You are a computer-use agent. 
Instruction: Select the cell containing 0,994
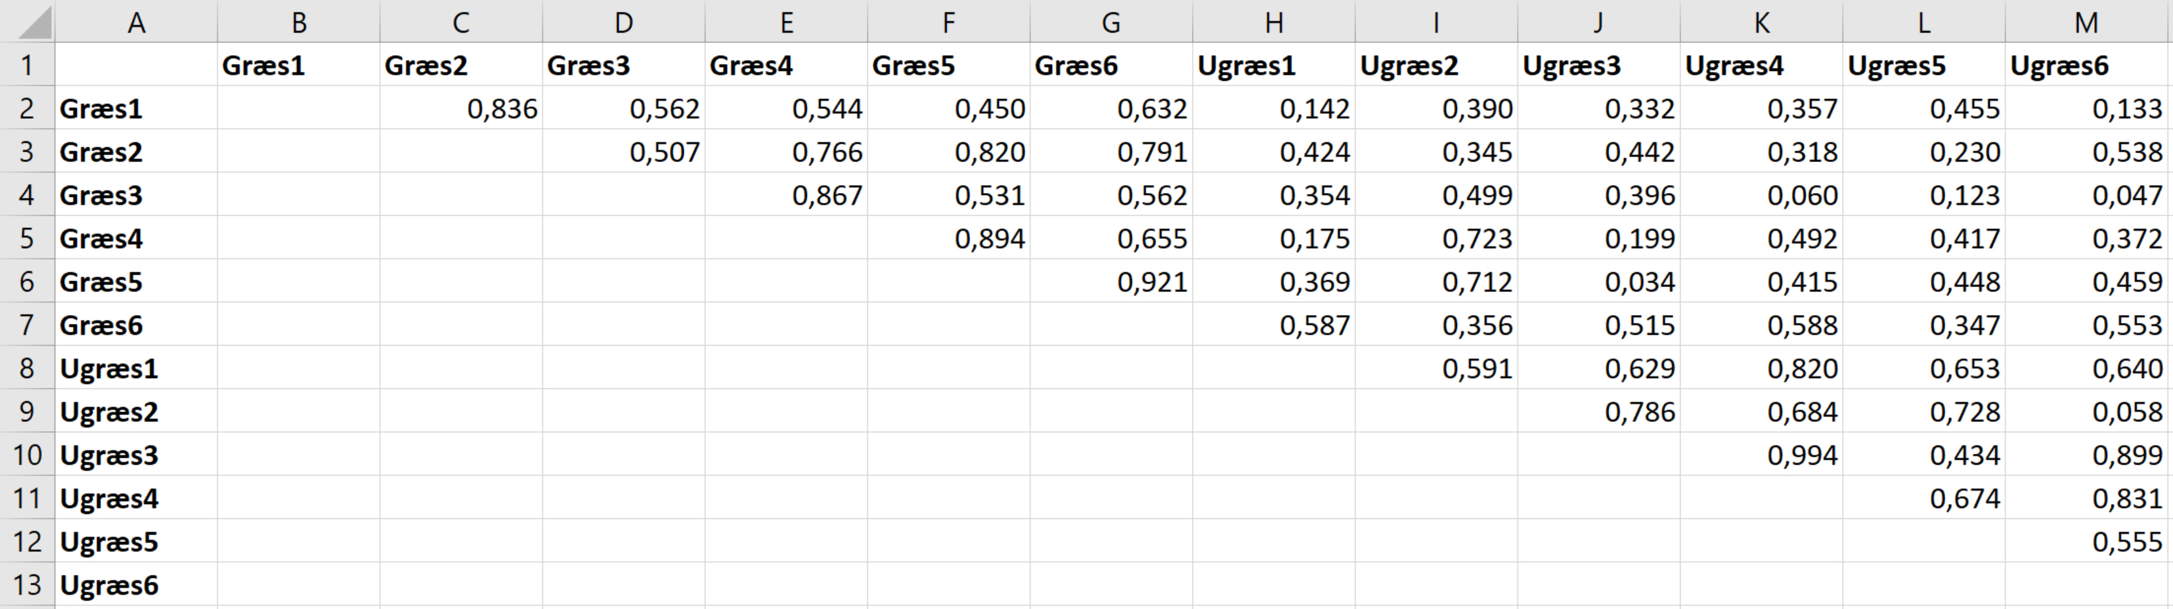pos(1761,455)
